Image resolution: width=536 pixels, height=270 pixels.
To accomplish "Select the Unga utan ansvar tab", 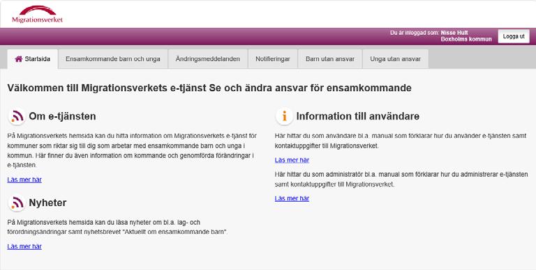I will pyautogui.click(x=395, y=59).
